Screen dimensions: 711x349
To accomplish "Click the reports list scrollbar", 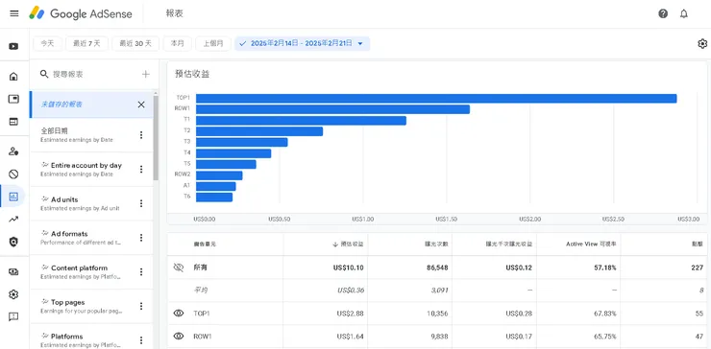I will click(156, 138).
